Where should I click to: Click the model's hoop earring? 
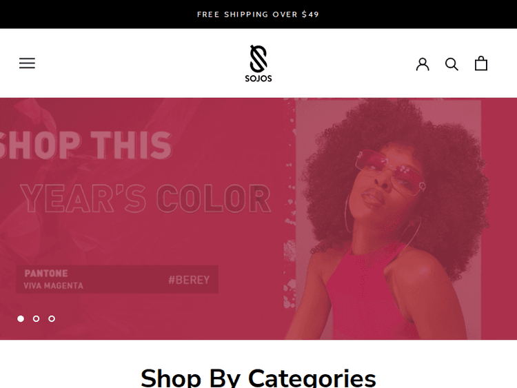(x=350, y=214)
